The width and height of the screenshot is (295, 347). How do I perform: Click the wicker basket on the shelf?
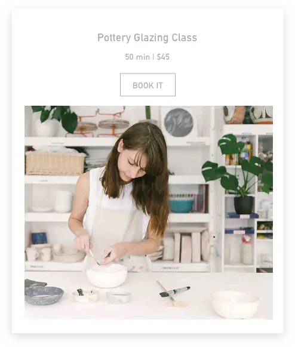[55, 163]
